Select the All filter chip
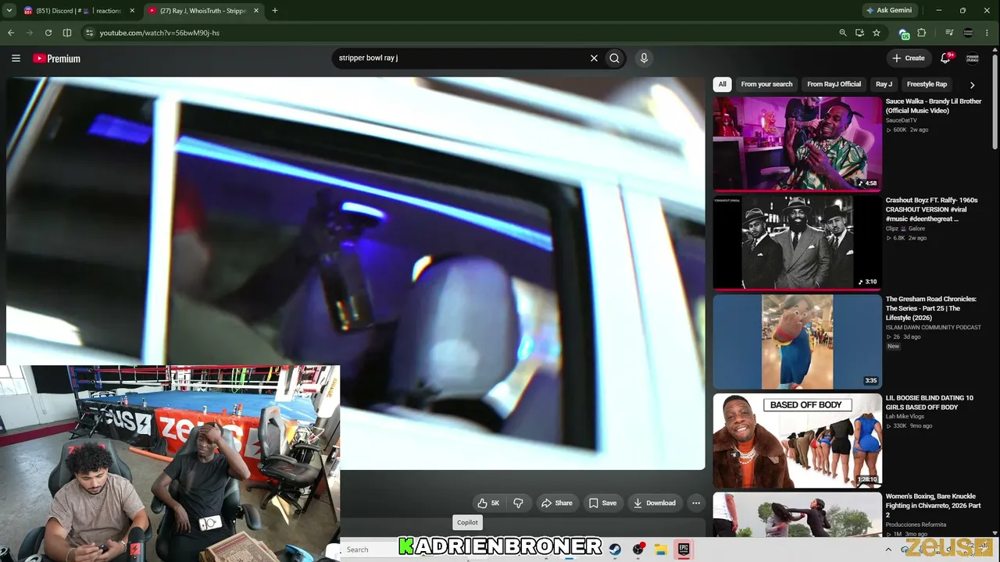Image resolution: width=1000 pixels, height=562 pixels. [x=723, y=84]
